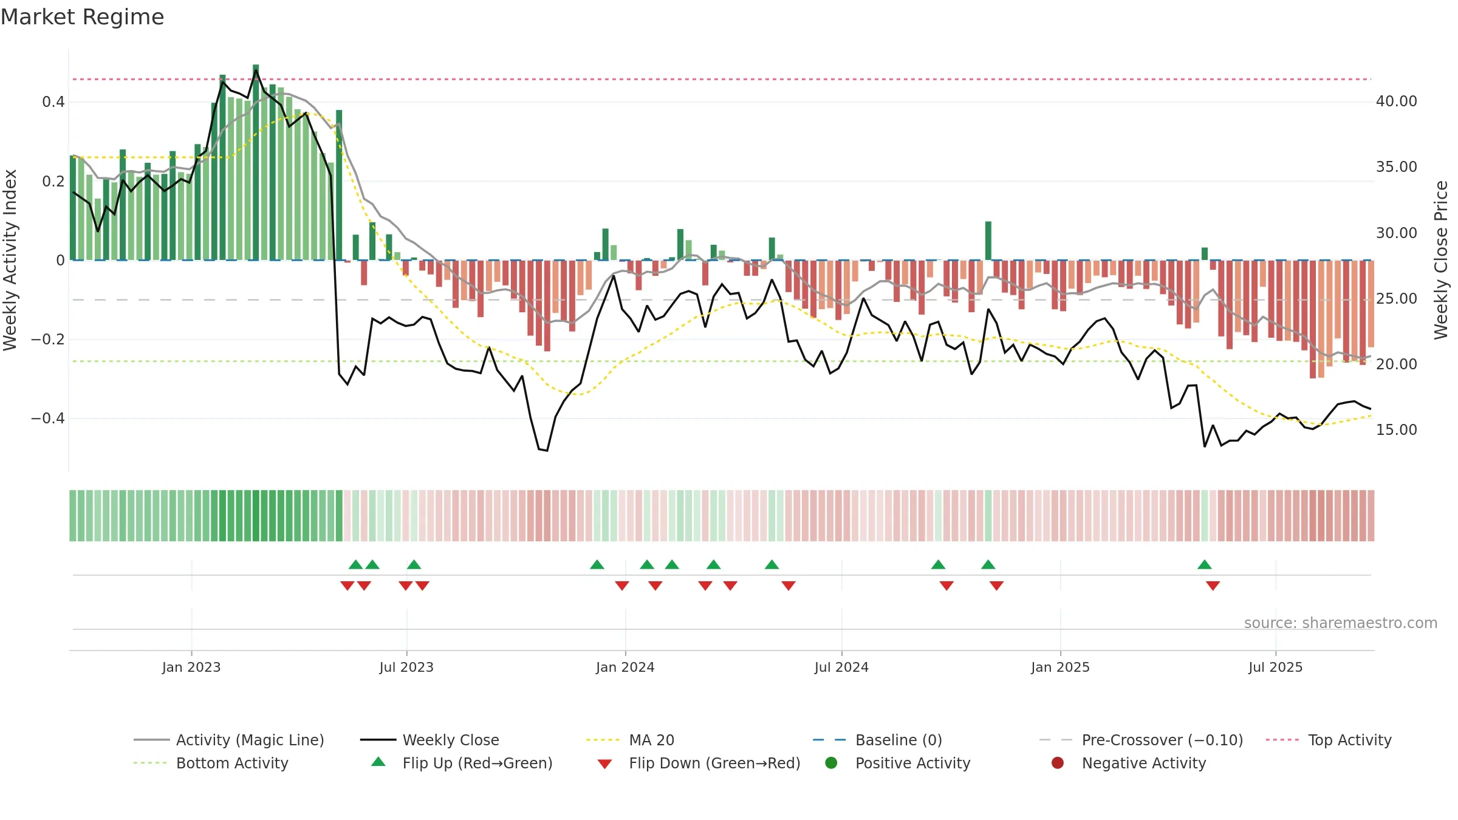Click the red Flip Down triangle in legend

[604, 764]
